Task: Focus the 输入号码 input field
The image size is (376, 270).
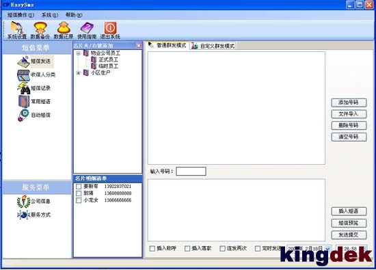Action: (191, 172)
